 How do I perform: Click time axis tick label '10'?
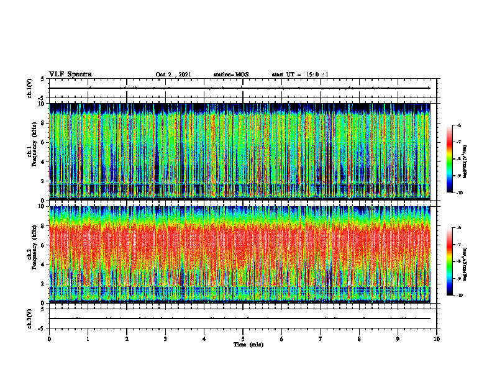point(437,339)
